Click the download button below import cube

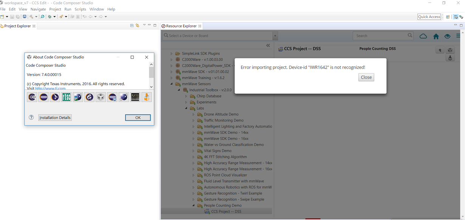450,58
